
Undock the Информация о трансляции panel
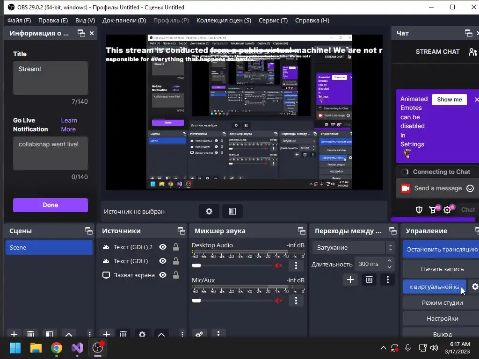[81, 33]
